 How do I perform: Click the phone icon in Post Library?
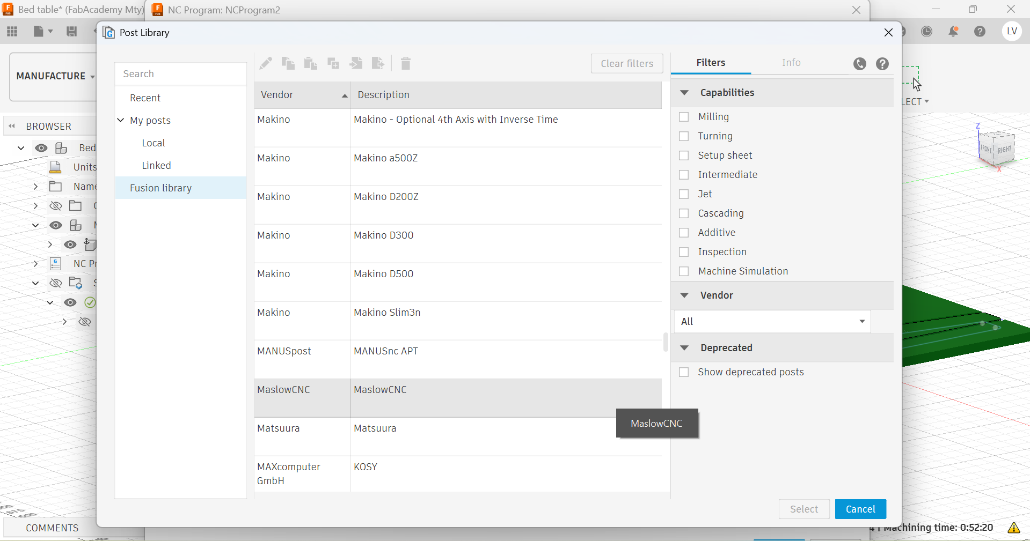[860, 64]
